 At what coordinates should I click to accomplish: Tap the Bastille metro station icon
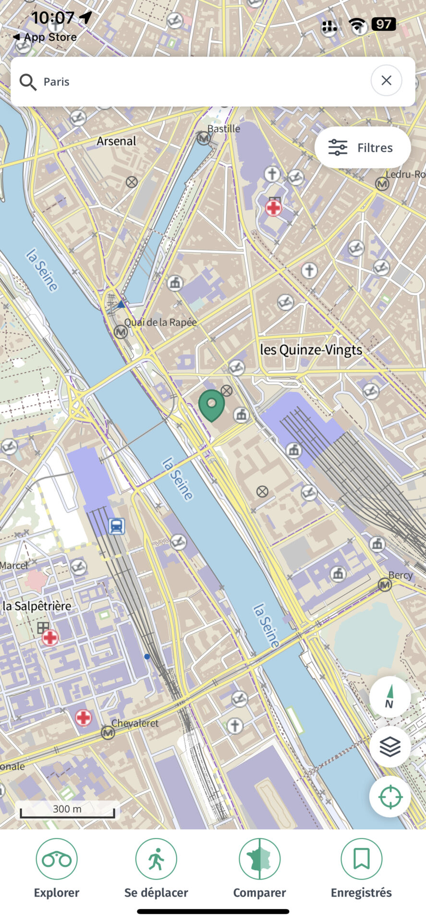(204, 138)
